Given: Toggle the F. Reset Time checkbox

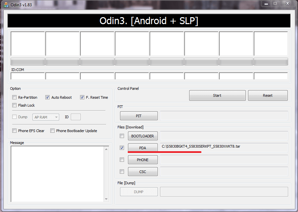Looking at the screenshot, I should coord(82,97).
